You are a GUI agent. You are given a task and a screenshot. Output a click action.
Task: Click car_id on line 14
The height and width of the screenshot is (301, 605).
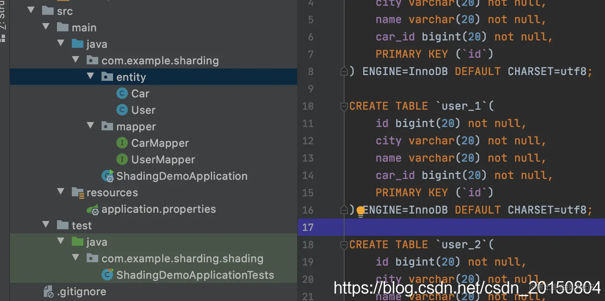[395, 176]
